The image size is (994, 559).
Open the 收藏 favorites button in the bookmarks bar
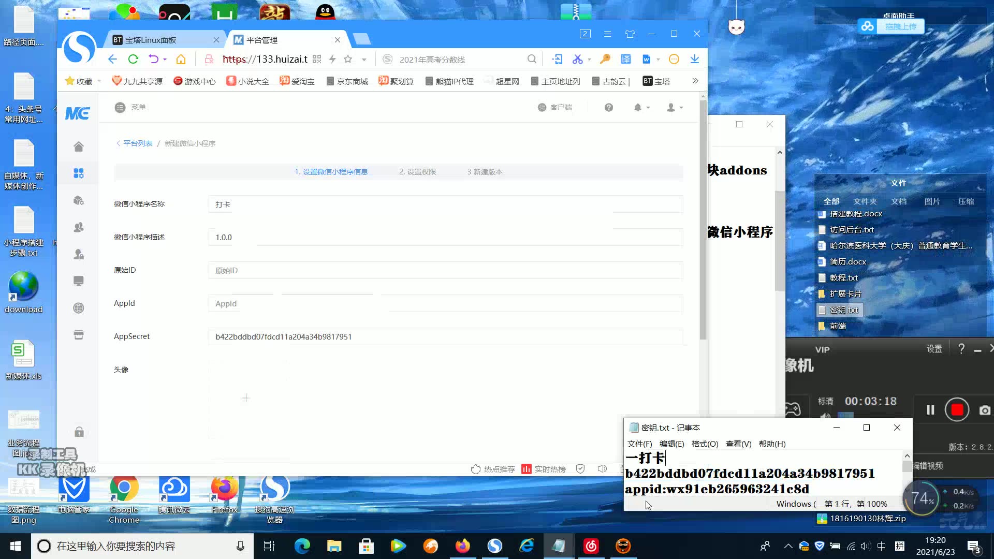click(x=82, y=81)
